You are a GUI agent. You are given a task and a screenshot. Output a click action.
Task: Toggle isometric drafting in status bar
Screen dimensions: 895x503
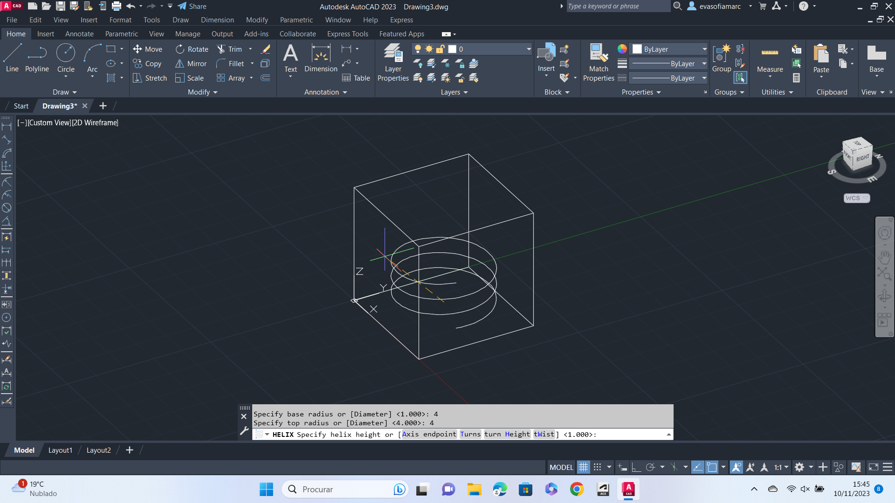point(674,467)
